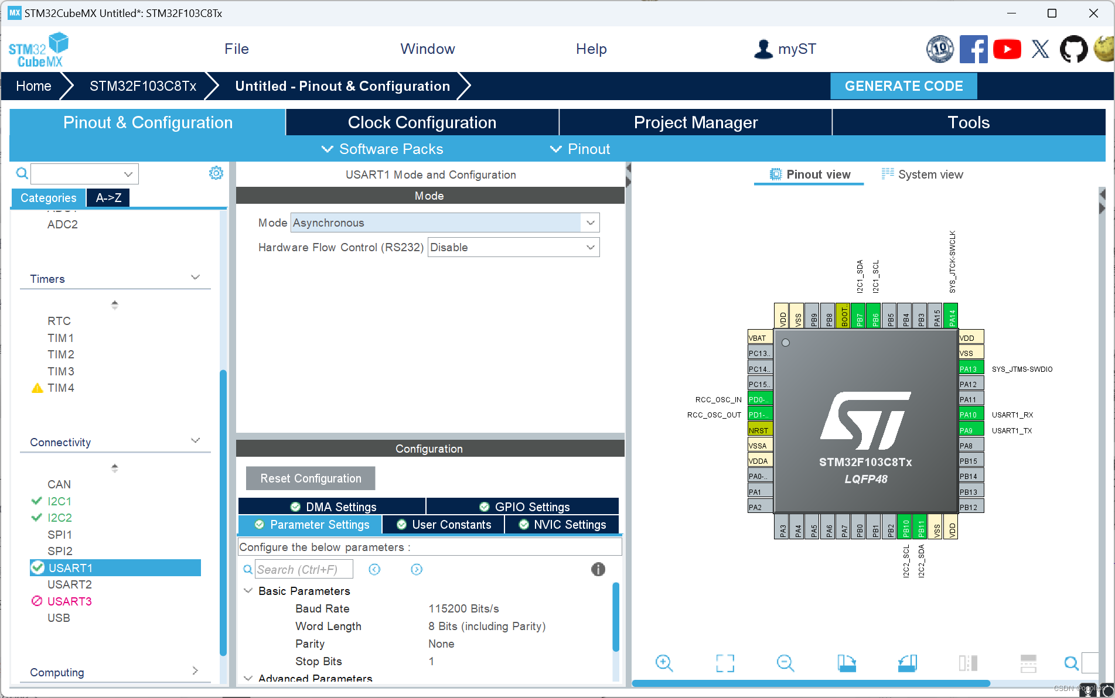1115x698 pixels.
Task: Select I2C1 in Connectivity list
Action: coord(59,501)
